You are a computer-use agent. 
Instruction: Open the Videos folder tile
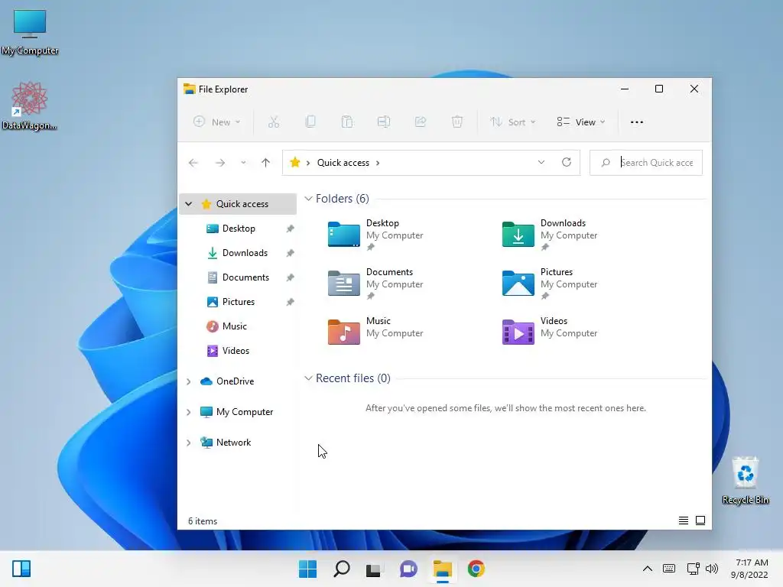[550, 331]
